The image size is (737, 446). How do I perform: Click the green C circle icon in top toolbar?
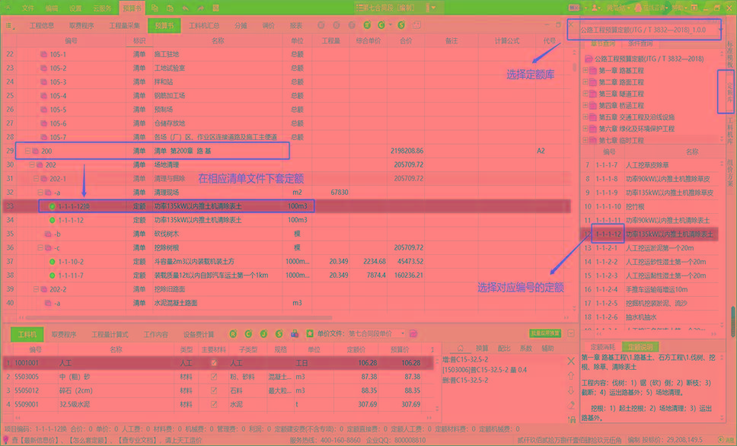(381, 25)
